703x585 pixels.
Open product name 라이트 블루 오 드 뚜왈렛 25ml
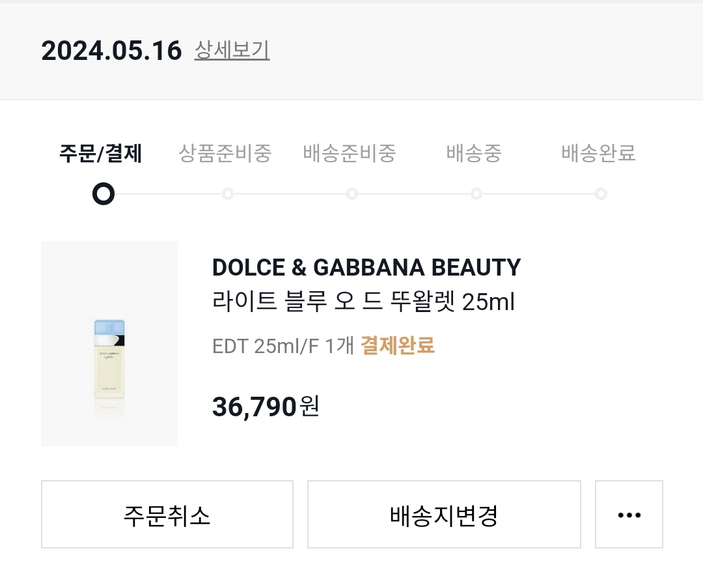363,302
